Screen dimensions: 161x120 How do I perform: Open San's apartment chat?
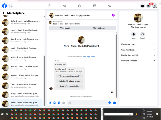coord(22,41)
